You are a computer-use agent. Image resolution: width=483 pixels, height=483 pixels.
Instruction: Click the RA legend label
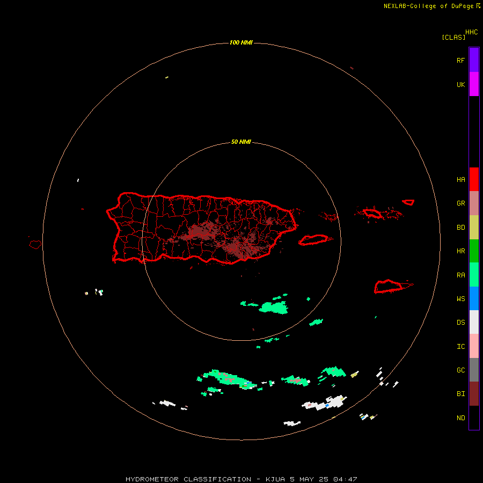[x=460, y=275]
